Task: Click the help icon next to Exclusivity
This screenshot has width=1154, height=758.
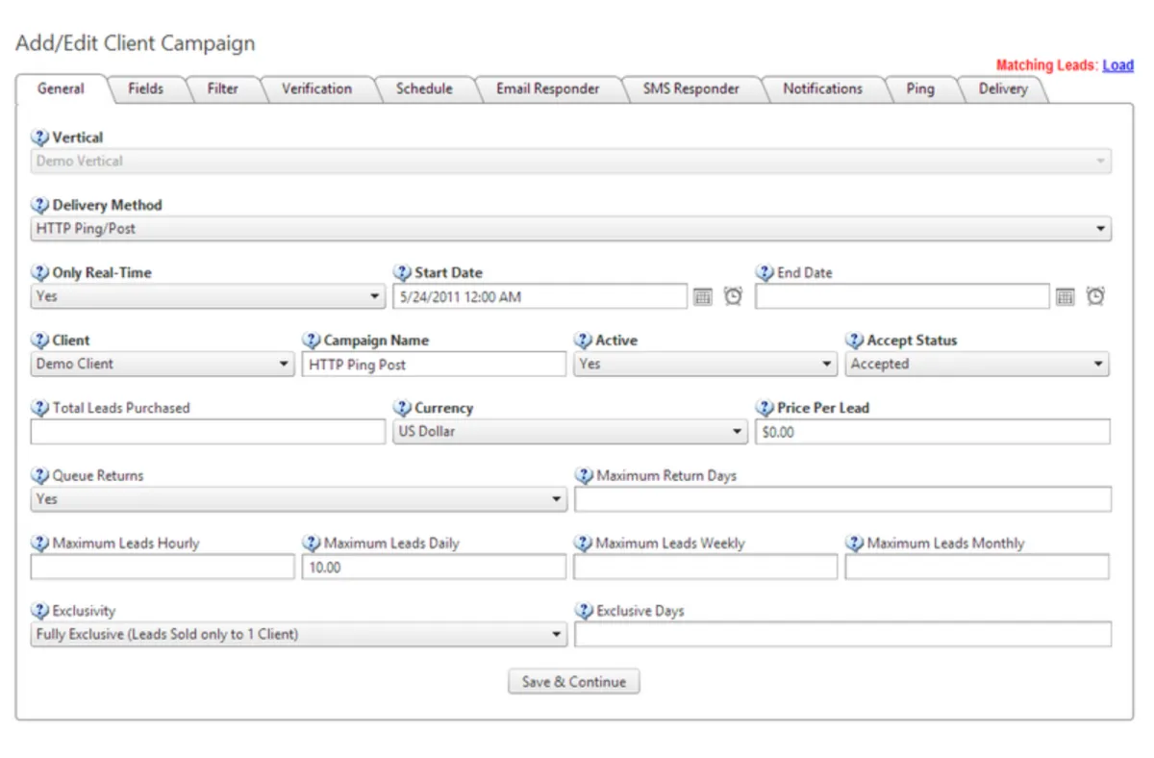Action: [40, 611]
